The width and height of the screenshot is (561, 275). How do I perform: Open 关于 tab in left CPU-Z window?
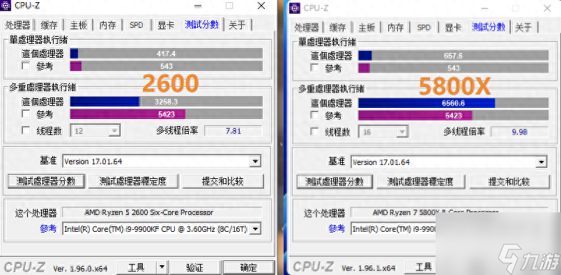[x=238, y=25]
